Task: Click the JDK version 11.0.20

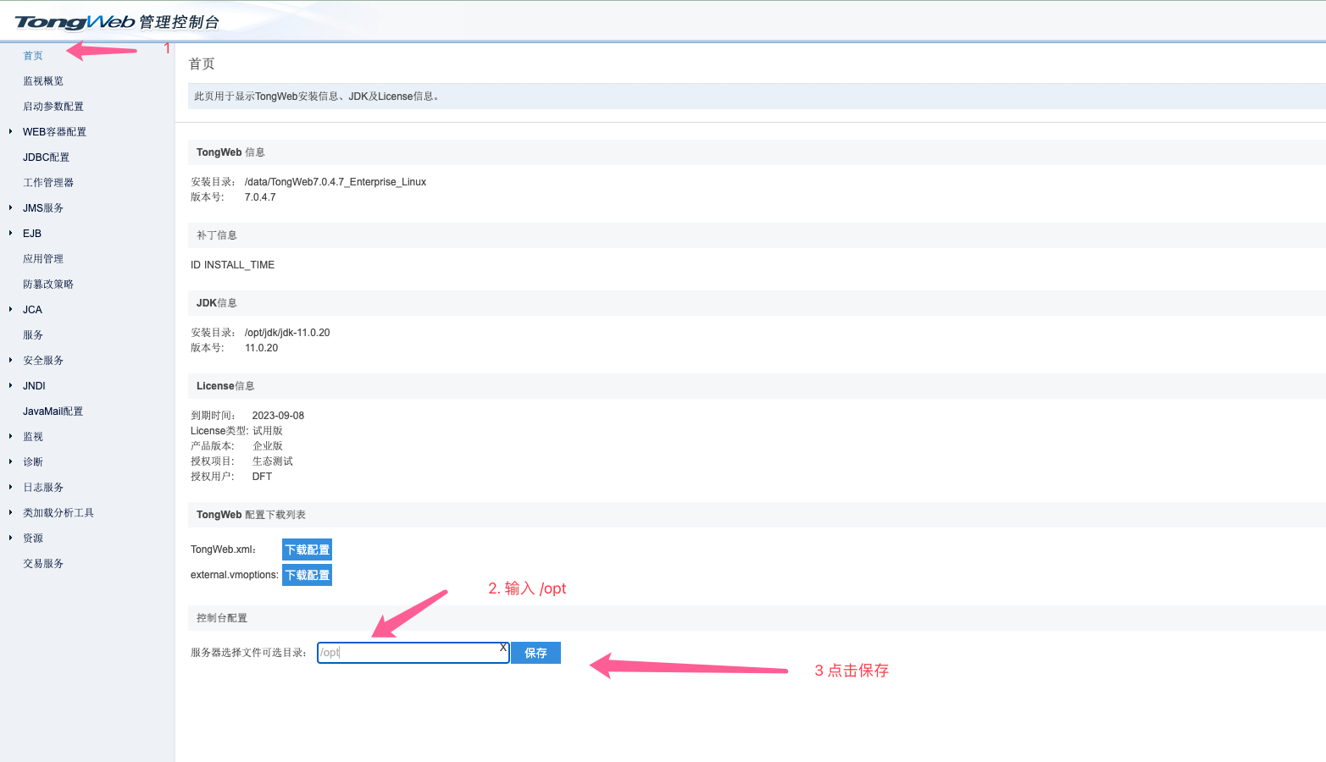Action: click(262, 348)
